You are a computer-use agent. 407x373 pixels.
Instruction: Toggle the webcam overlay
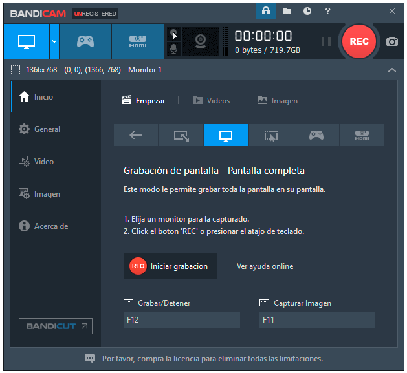[x=201, y=41]
